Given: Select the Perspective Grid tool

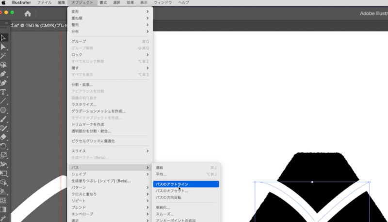Looking at the screenshot, I should click(x=3, y=191).
